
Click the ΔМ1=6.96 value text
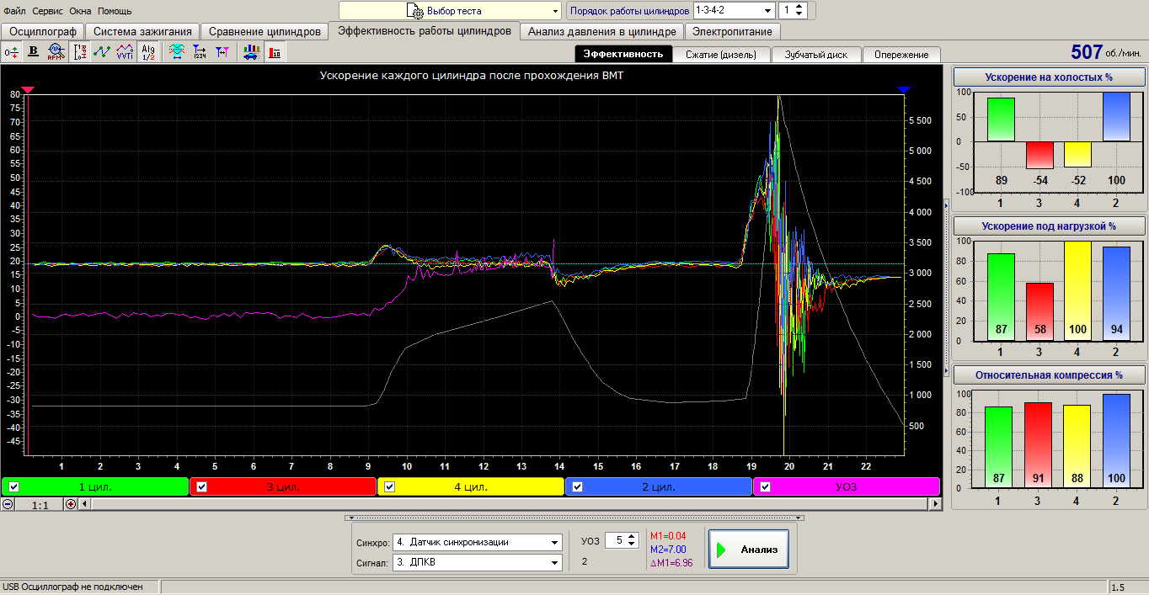pyautogui.click(x=671, y=563)
